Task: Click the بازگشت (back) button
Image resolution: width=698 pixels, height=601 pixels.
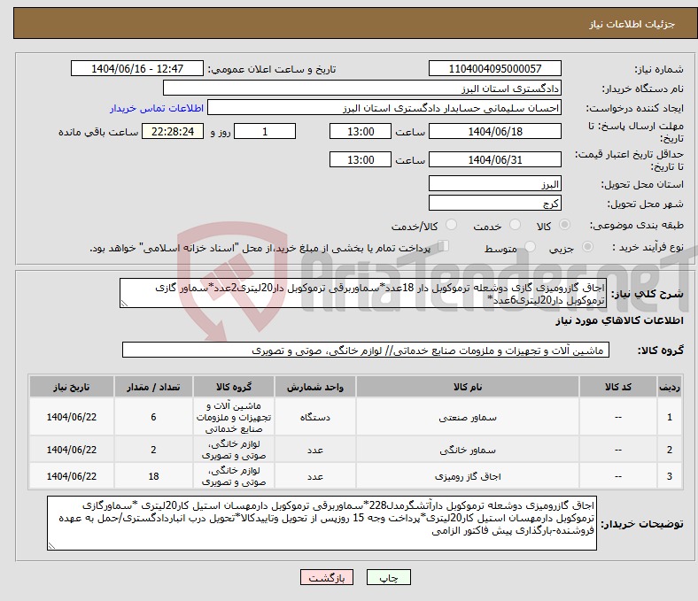Action: click(x=326, y=577)
